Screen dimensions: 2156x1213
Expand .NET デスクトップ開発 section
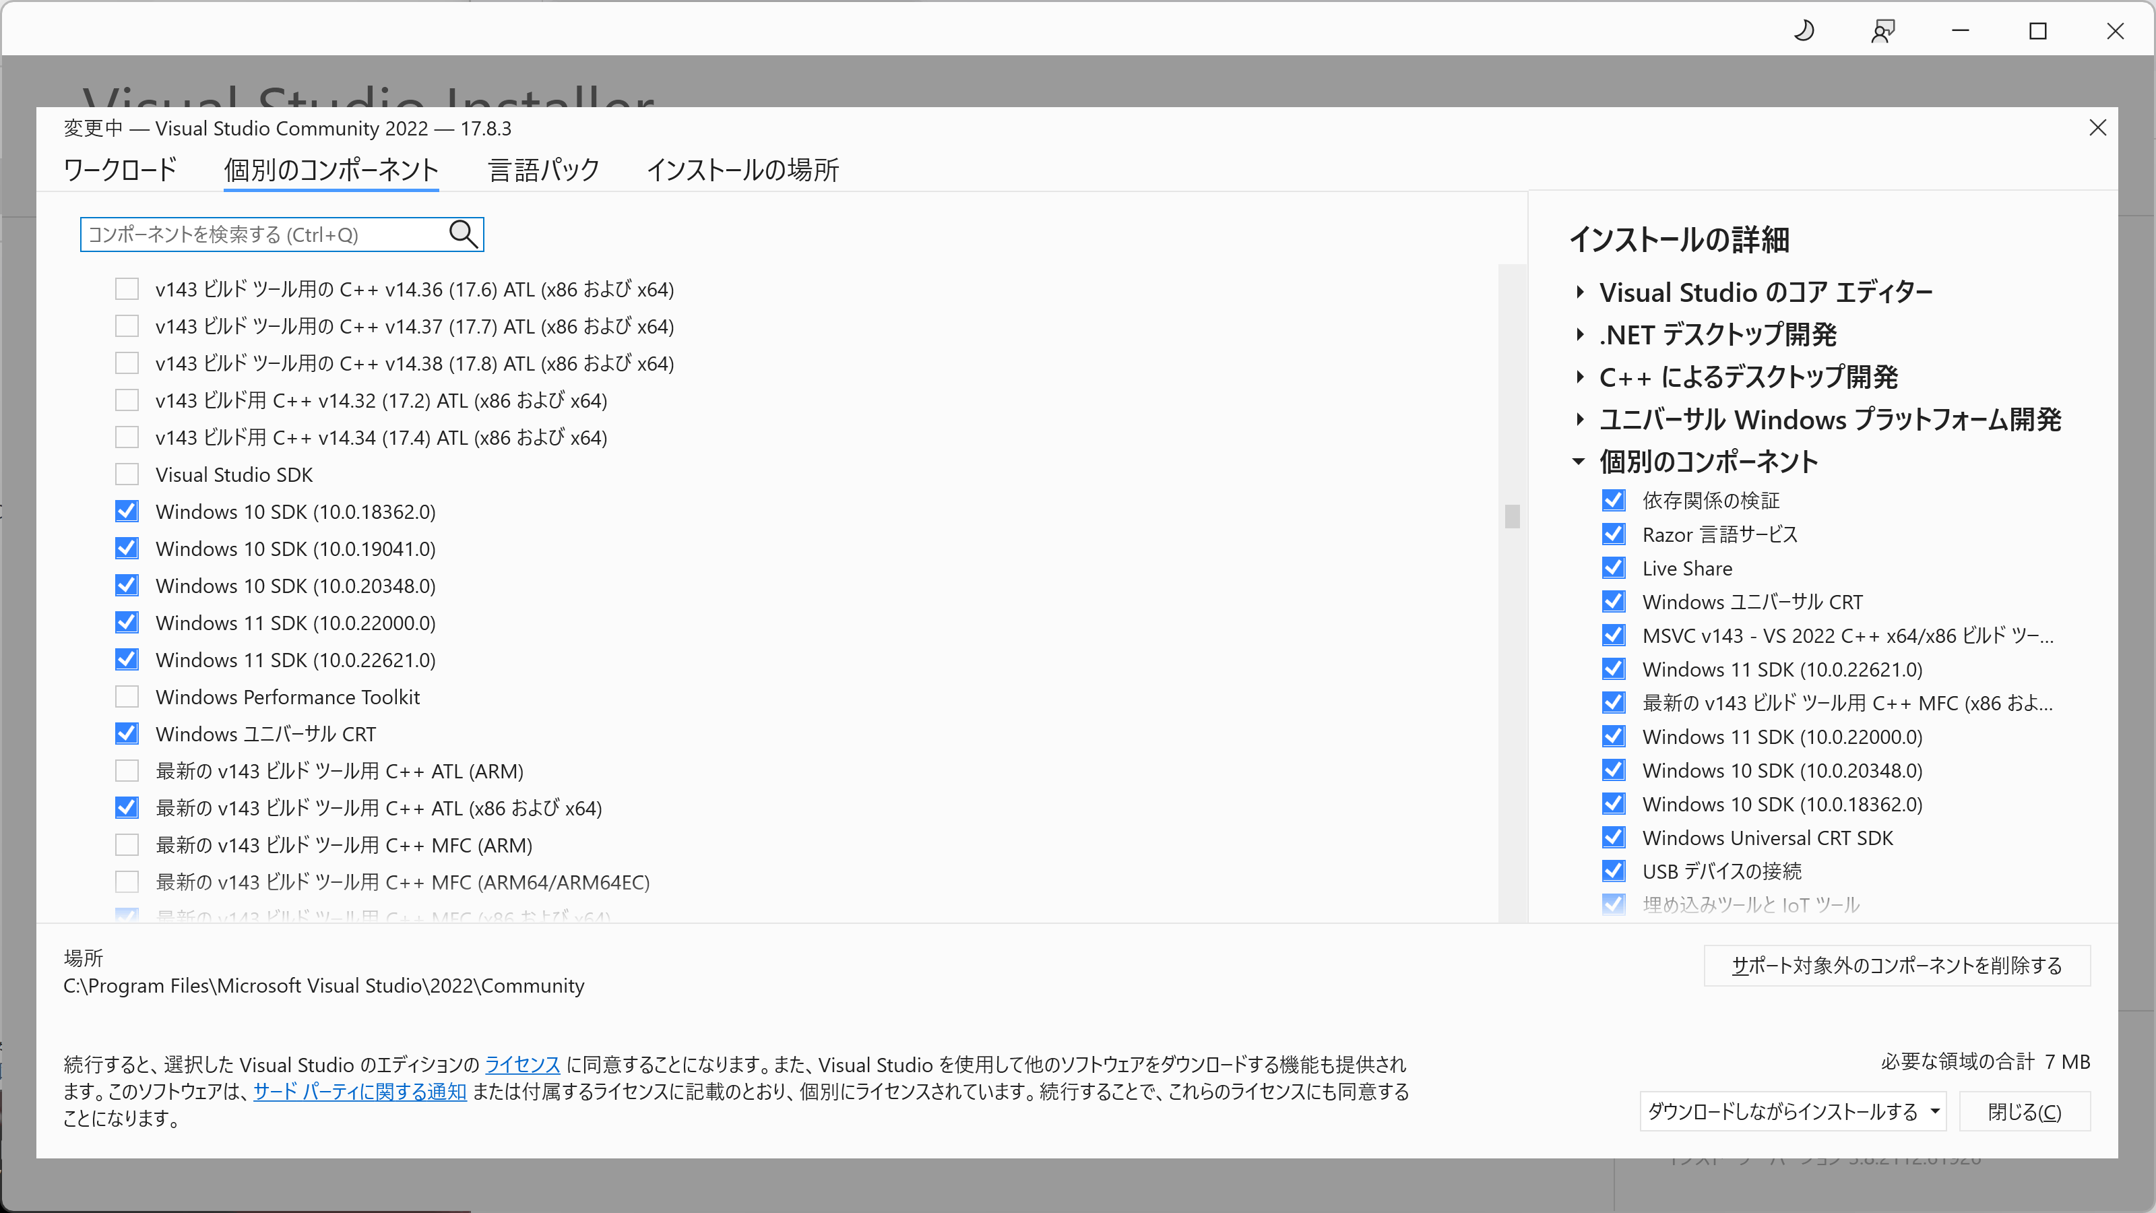(x=1579, y=334)
